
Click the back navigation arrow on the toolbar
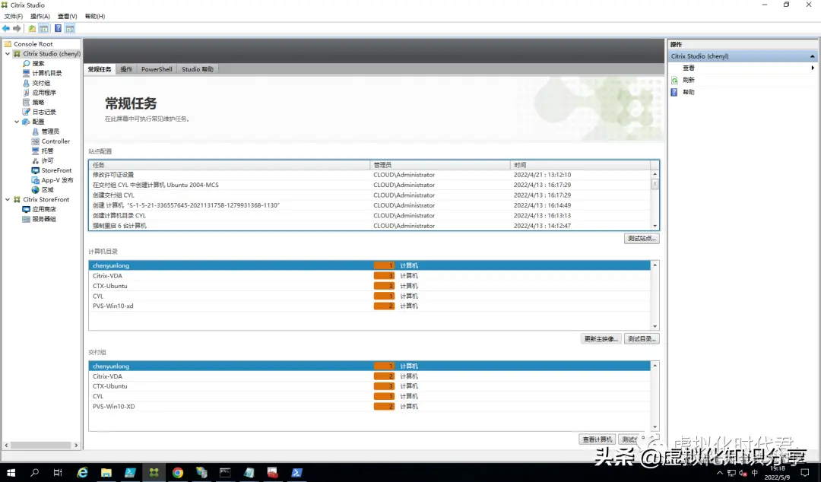click(x=6, y=28)
